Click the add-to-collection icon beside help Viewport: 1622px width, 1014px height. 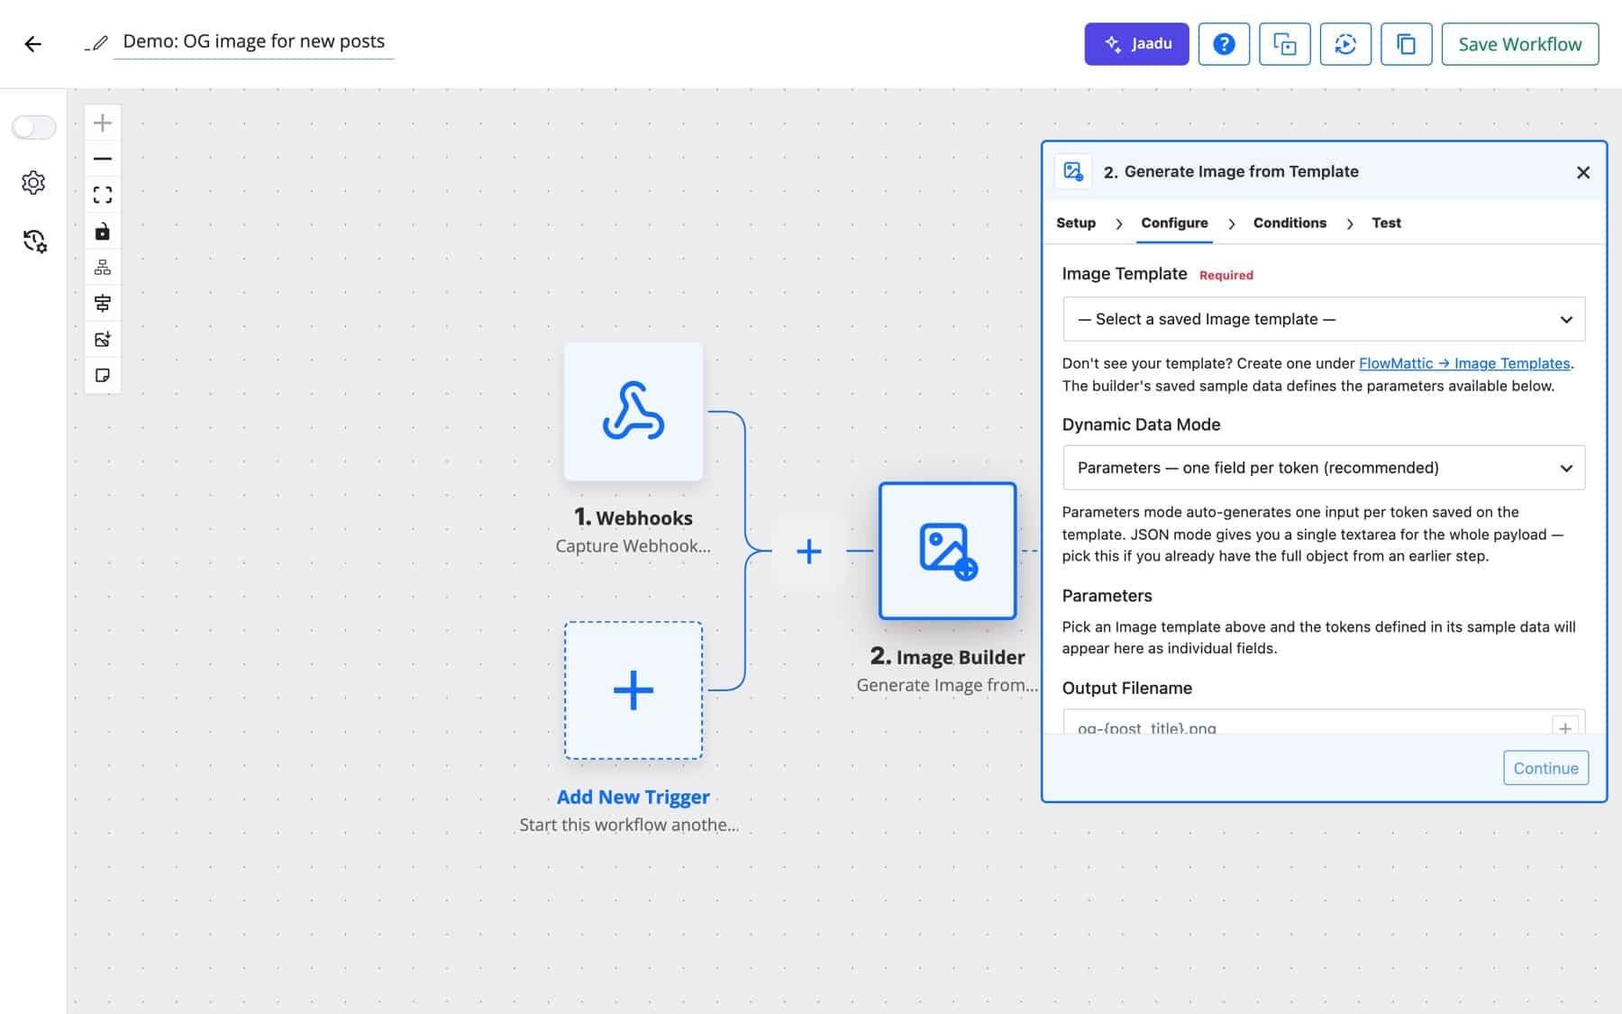click(x=1284, y=44)
